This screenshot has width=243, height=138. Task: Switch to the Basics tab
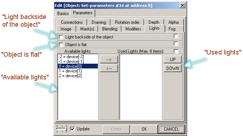(63, 14)
